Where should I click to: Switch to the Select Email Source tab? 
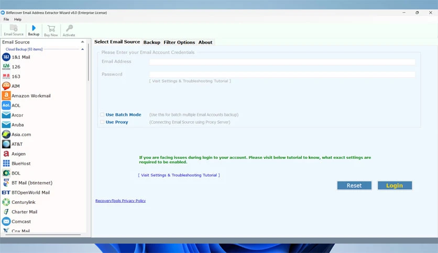(x=117, y=42)
